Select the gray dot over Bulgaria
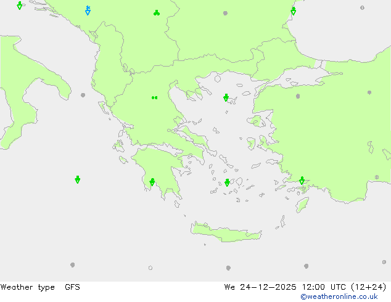This screenshot has height=302, width=391. coord(226,13)
